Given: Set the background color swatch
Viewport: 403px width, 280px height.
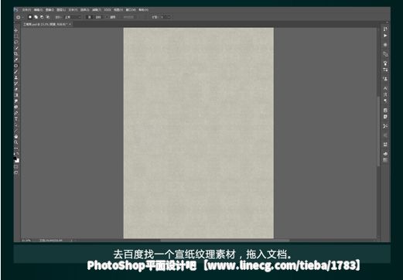Looking at the screenshot, I should click(18, 161).
